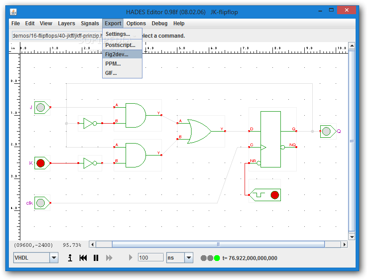Open the ns time unit dropdown
Image resolution: width=368 pixels, height=280 pixels.
click(189, 258)
